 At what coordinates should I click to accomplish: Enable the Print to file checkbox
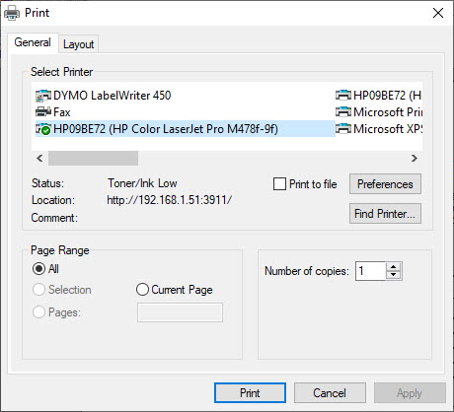click(279, 184)
